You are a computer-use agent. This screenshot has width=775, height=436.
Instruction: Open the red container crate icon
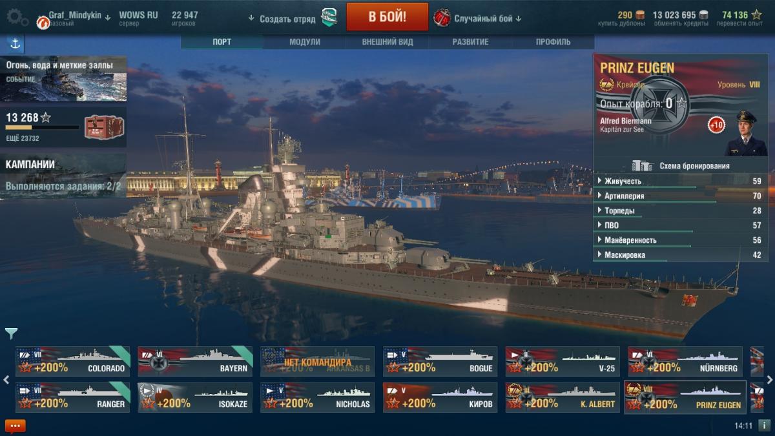click(99, 125)
